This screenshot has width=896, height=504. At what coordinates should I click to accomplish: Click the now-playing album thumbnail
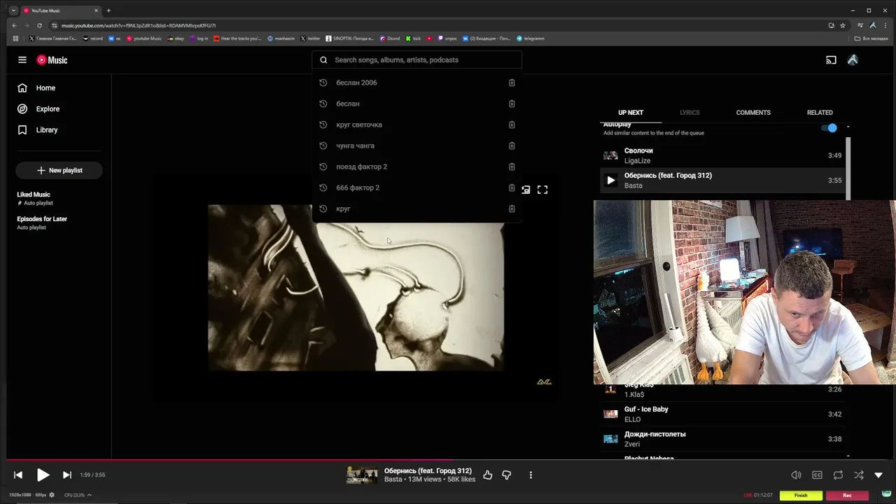[362, 475]
